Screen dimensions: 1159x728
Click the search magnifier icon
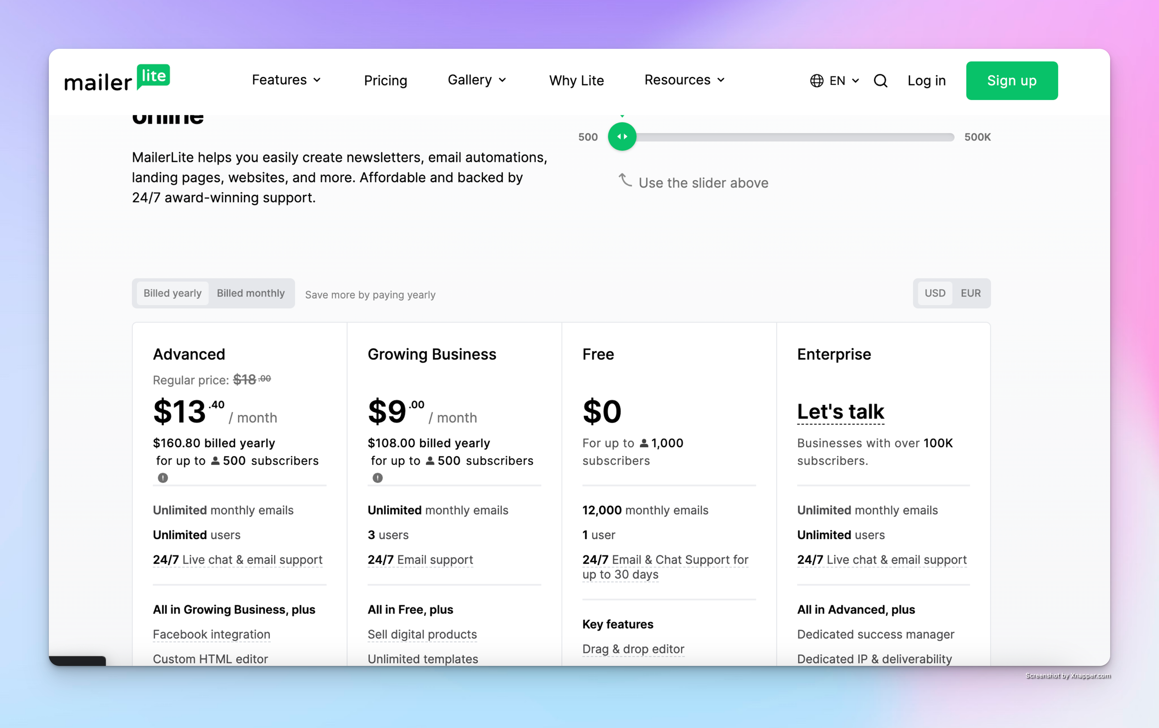[x=880, y=81]
